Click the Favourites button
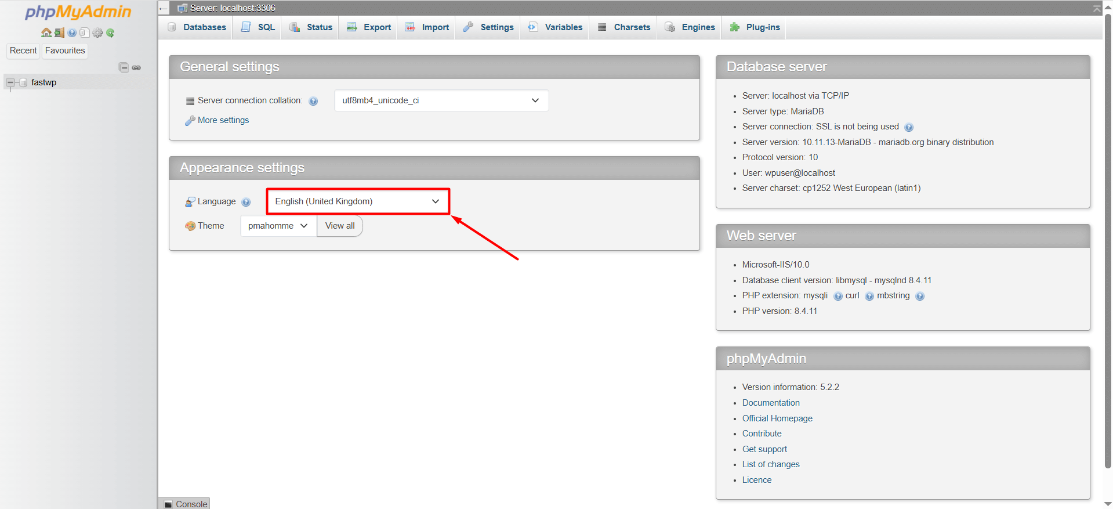The height and width of the screenshot is (509, 1113). [x=65, y=50]
